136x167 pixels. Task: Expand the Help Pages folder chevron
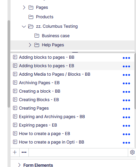(x=30, y=45)
